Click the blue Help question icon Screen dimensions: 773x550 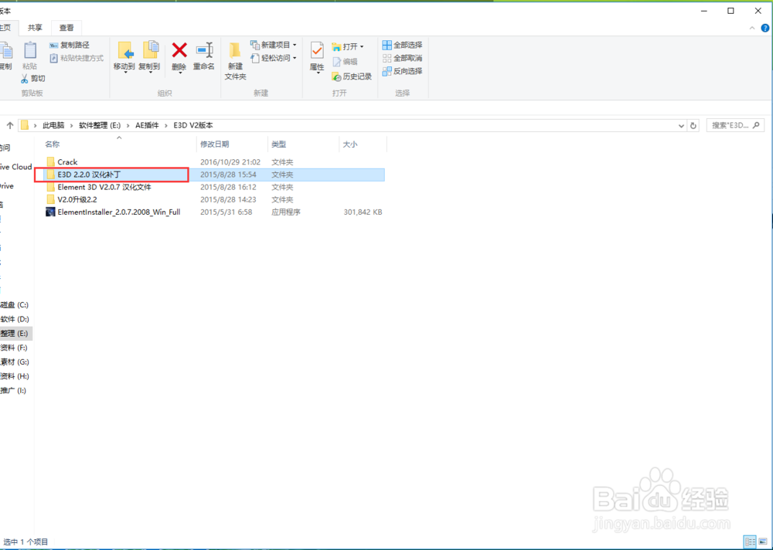[x=765, y=28]
